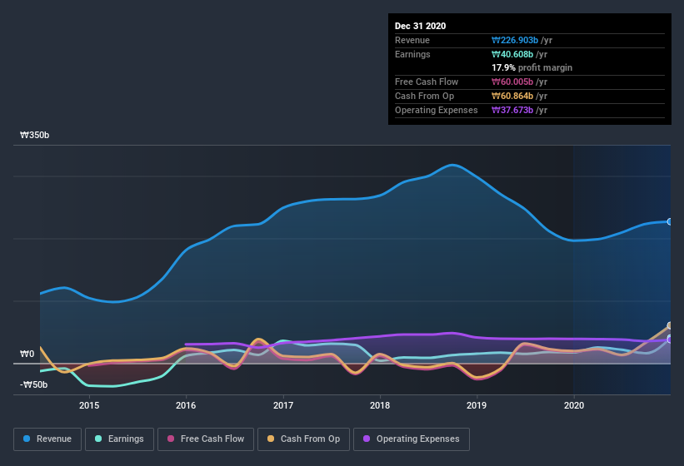Toggle the Earnings legend button
The width and height of the screenshot is (684, 466).
(119, 439)
